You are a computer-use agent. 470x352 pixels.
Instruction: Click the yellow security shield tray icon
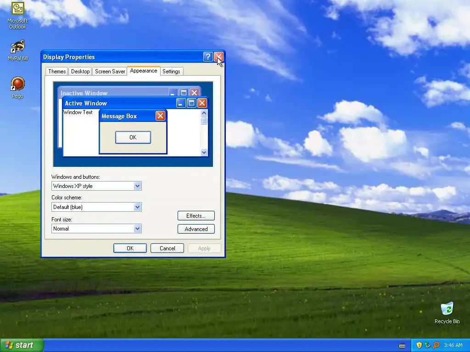point(419,345)
